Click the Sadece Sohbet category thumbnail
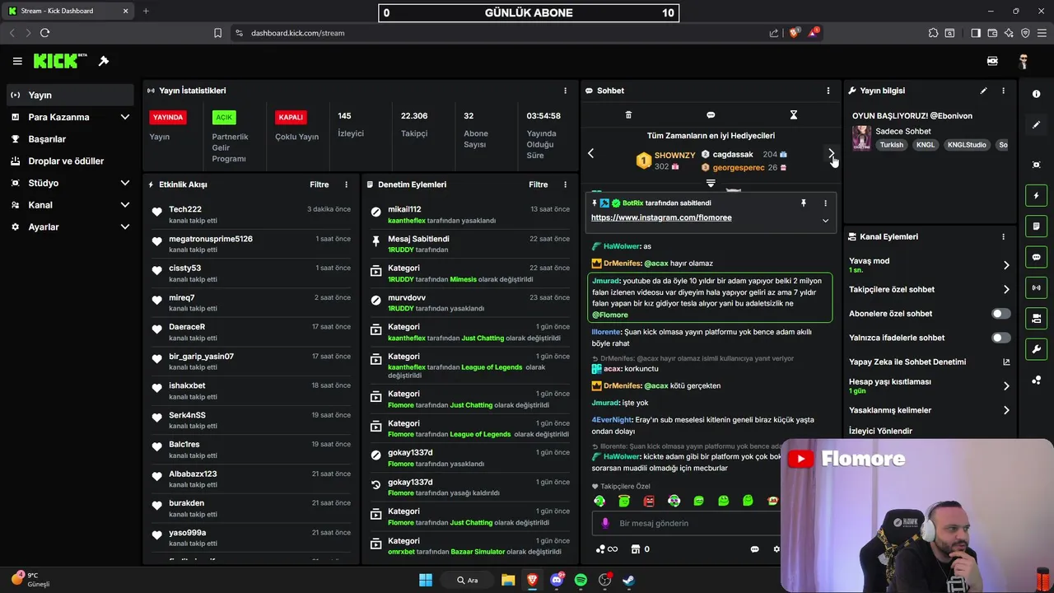The height and width of the screenshot is (593, 1054). coord(861,138)
